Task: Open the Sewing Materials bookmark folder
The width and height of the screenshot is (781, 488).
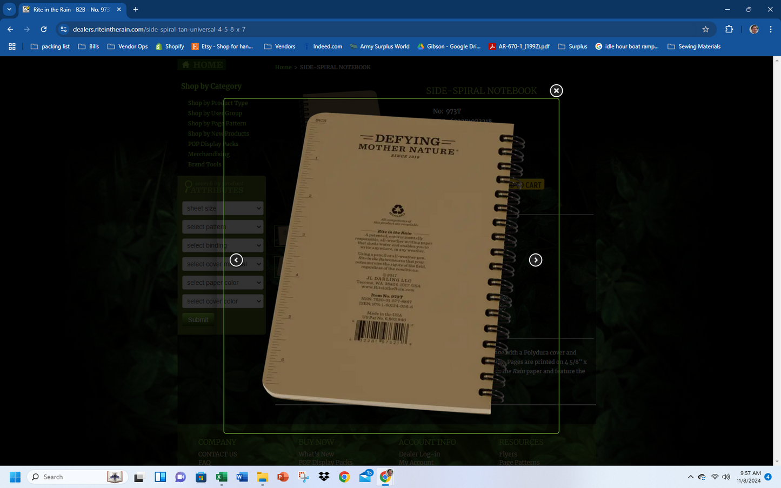Action: click(694, 46)
